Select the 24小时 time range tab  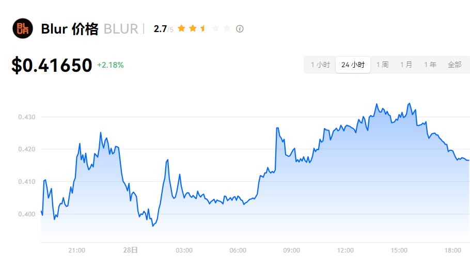pos(353,65)
